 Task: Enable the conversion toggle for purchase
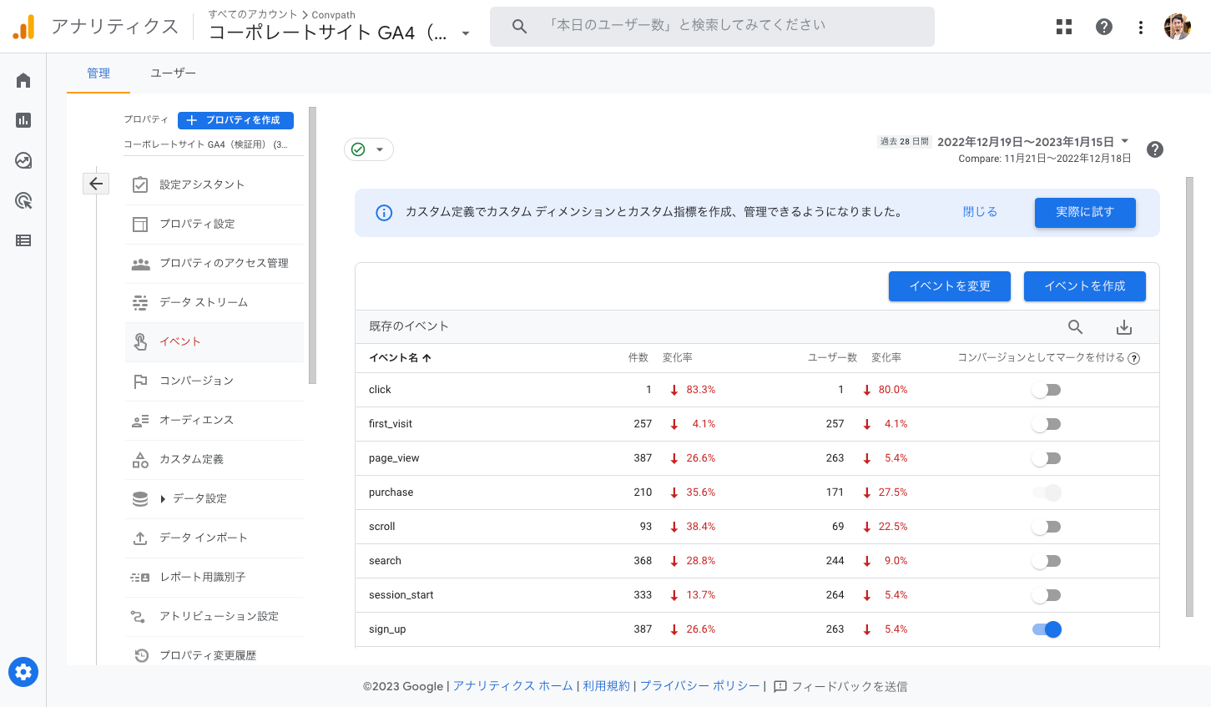coord(1047,492)
